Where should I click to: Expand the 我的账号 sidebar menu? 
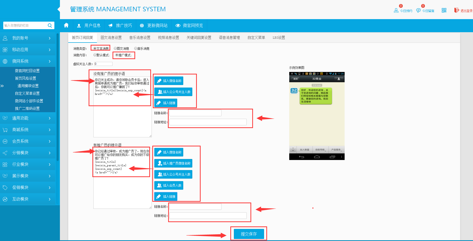point(28,38)
